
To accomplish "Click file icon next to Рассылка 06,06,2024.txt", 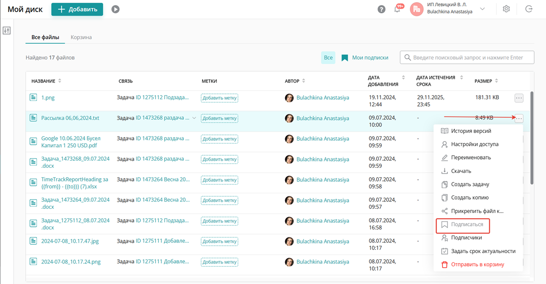I will [33, 118].
